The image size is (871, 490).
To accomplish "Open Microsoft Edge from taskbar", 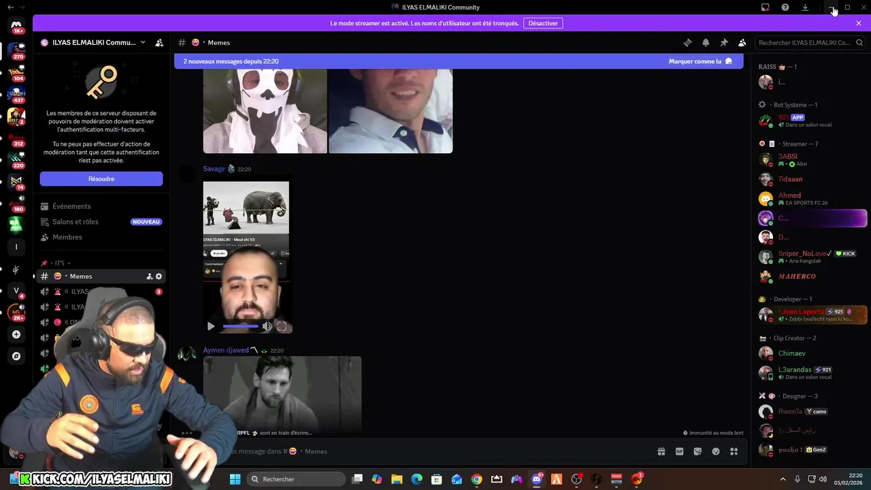I will click(x=416, y=479).
